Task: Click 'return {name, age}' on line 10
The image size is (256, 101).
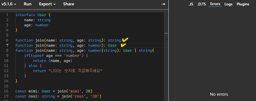Action: click(x=53, y=61)
